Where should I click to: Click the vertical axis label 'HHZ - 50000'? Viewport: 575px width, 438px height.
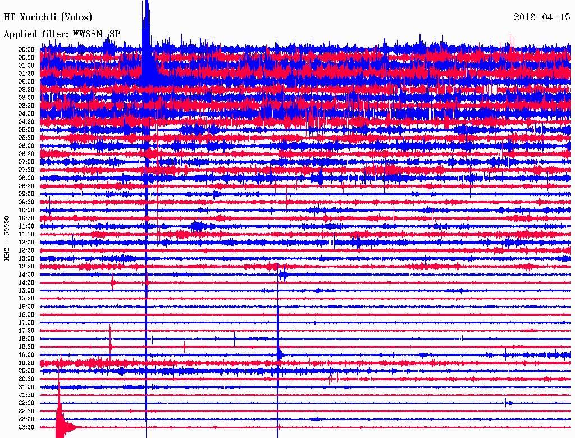(7, 239)
